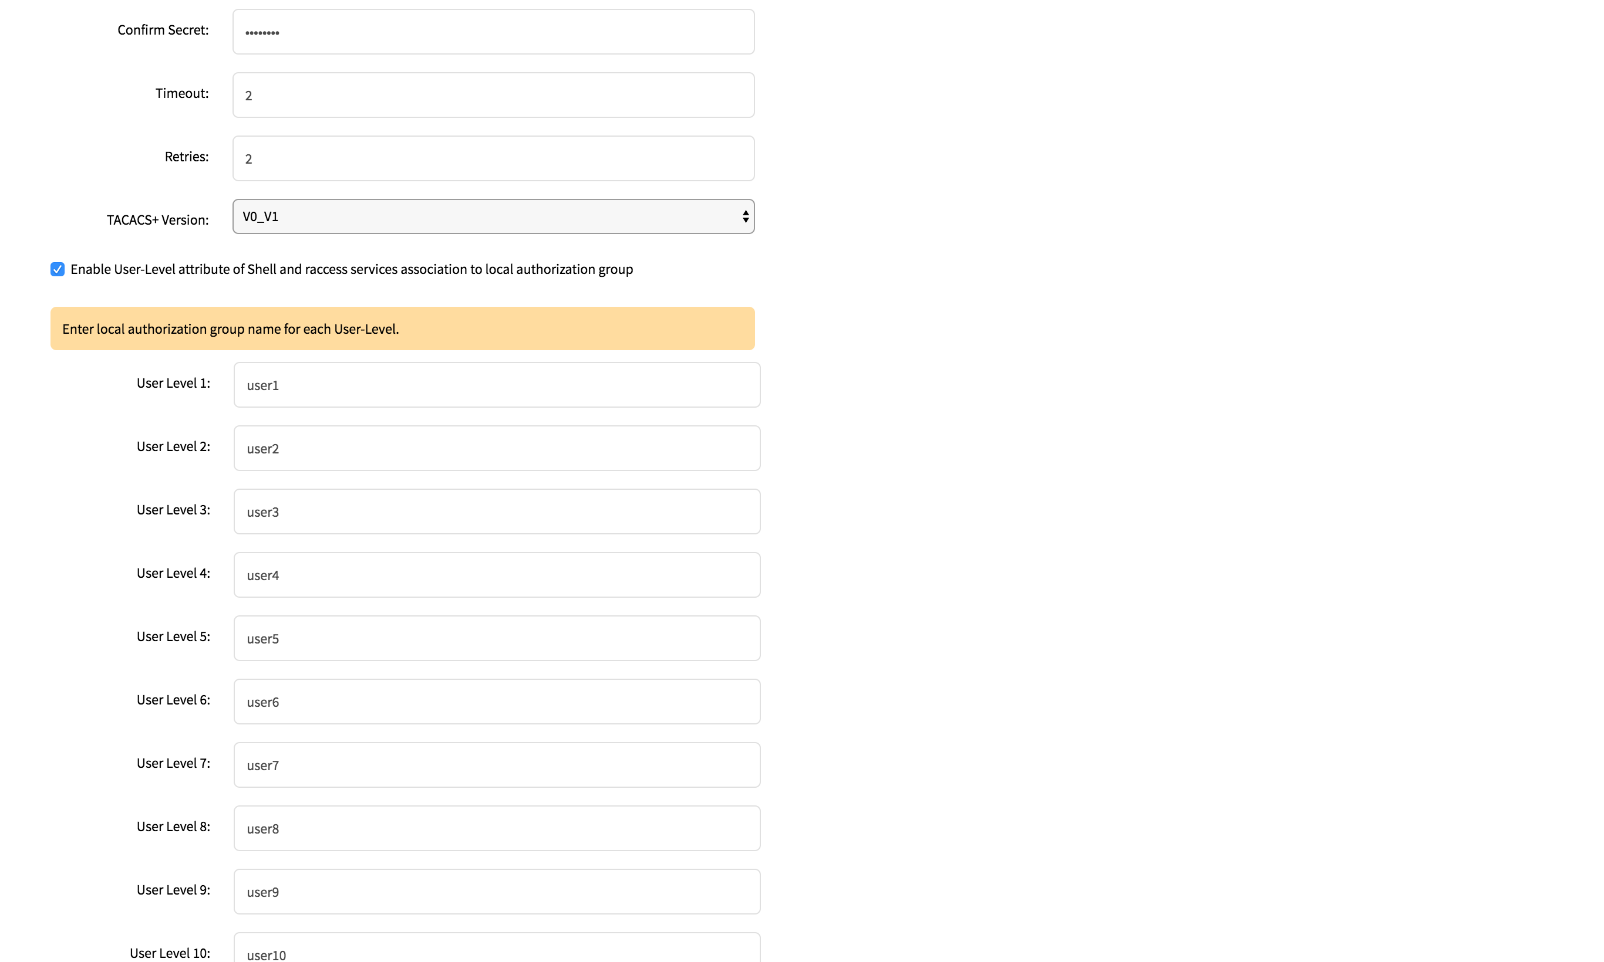Click the 'User Level 1:' label
The width and height of the screenshot is (1604, 962).
click(173, 384)
